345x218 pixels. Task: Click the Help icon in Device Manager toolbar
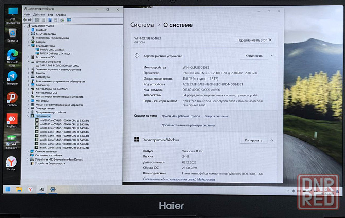coord(50,20)
